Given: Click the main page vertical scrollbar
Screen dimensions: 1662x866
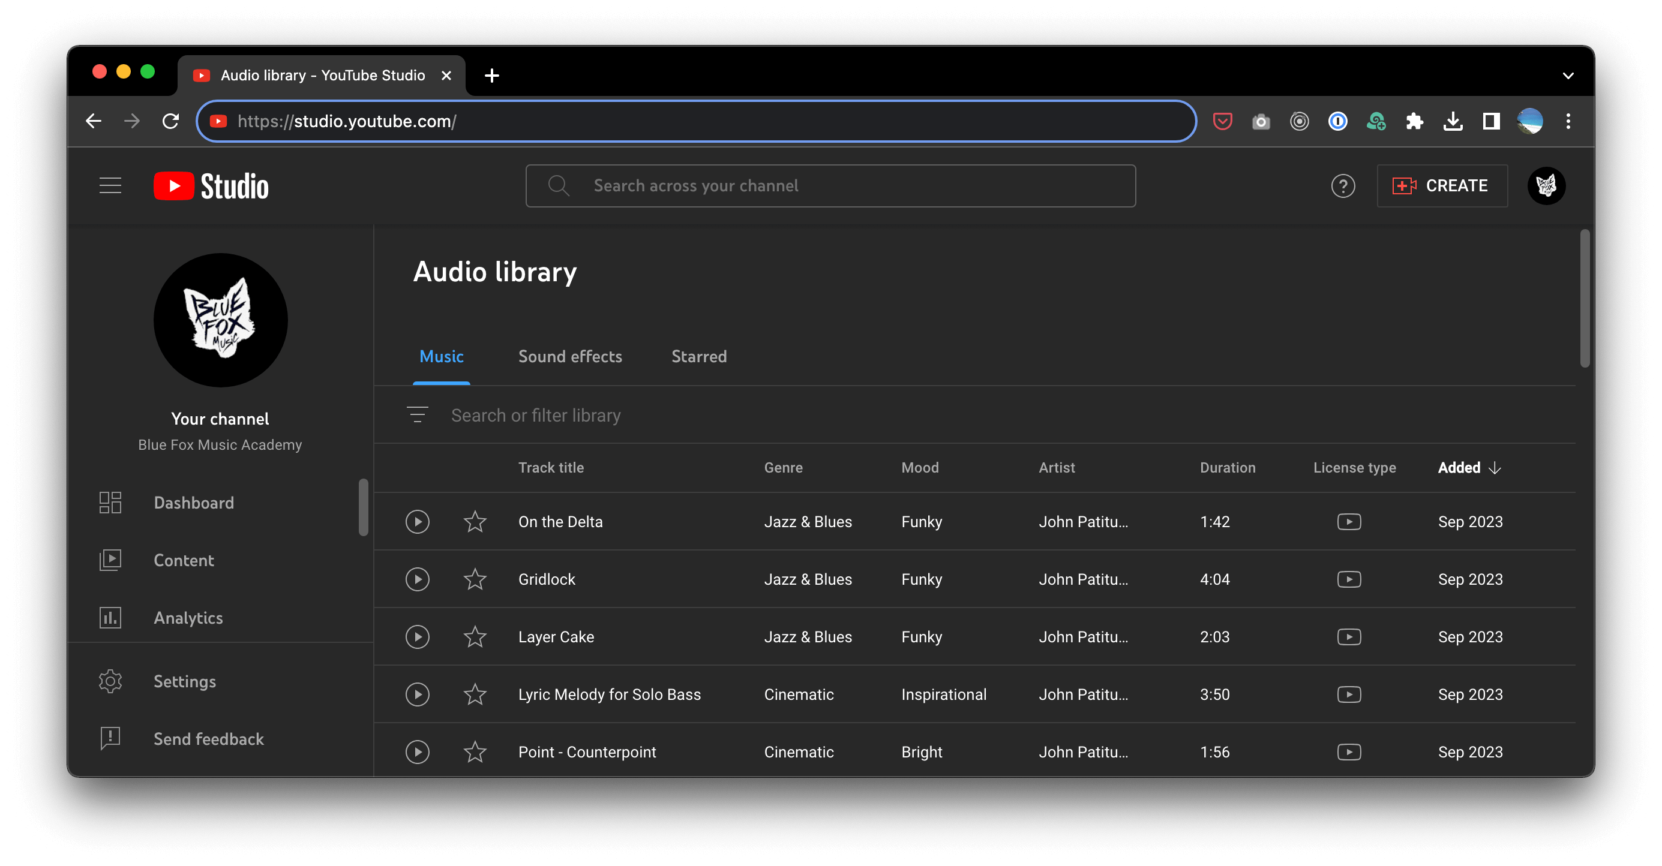Looking at the screenshot, I should coord(1584,298).
